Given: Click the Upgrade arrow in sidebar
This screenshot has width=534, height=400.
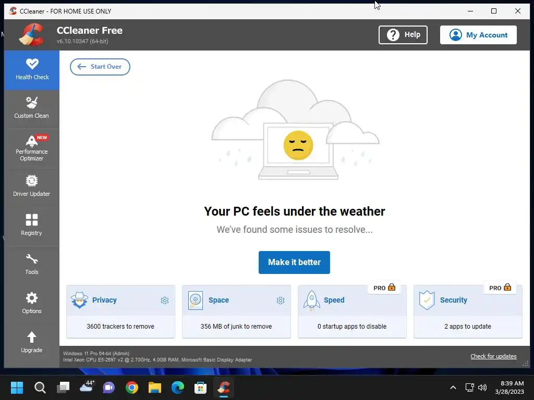Looking at the screenshot, I should tap(32, 337).
